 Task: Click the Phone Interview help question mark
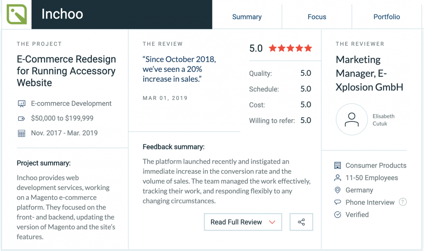click(x=403, y=202)
